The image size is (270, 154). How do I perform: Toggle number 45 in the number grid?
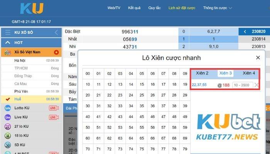pos(142,117)
